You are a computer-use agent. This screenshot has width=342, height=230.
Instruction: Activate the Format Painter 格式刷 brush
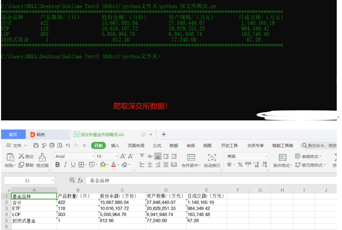pos(42,161)
